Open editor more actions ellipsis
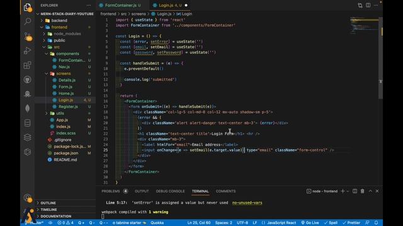Viewport: 403px width, 226px height. pos(376,5)
